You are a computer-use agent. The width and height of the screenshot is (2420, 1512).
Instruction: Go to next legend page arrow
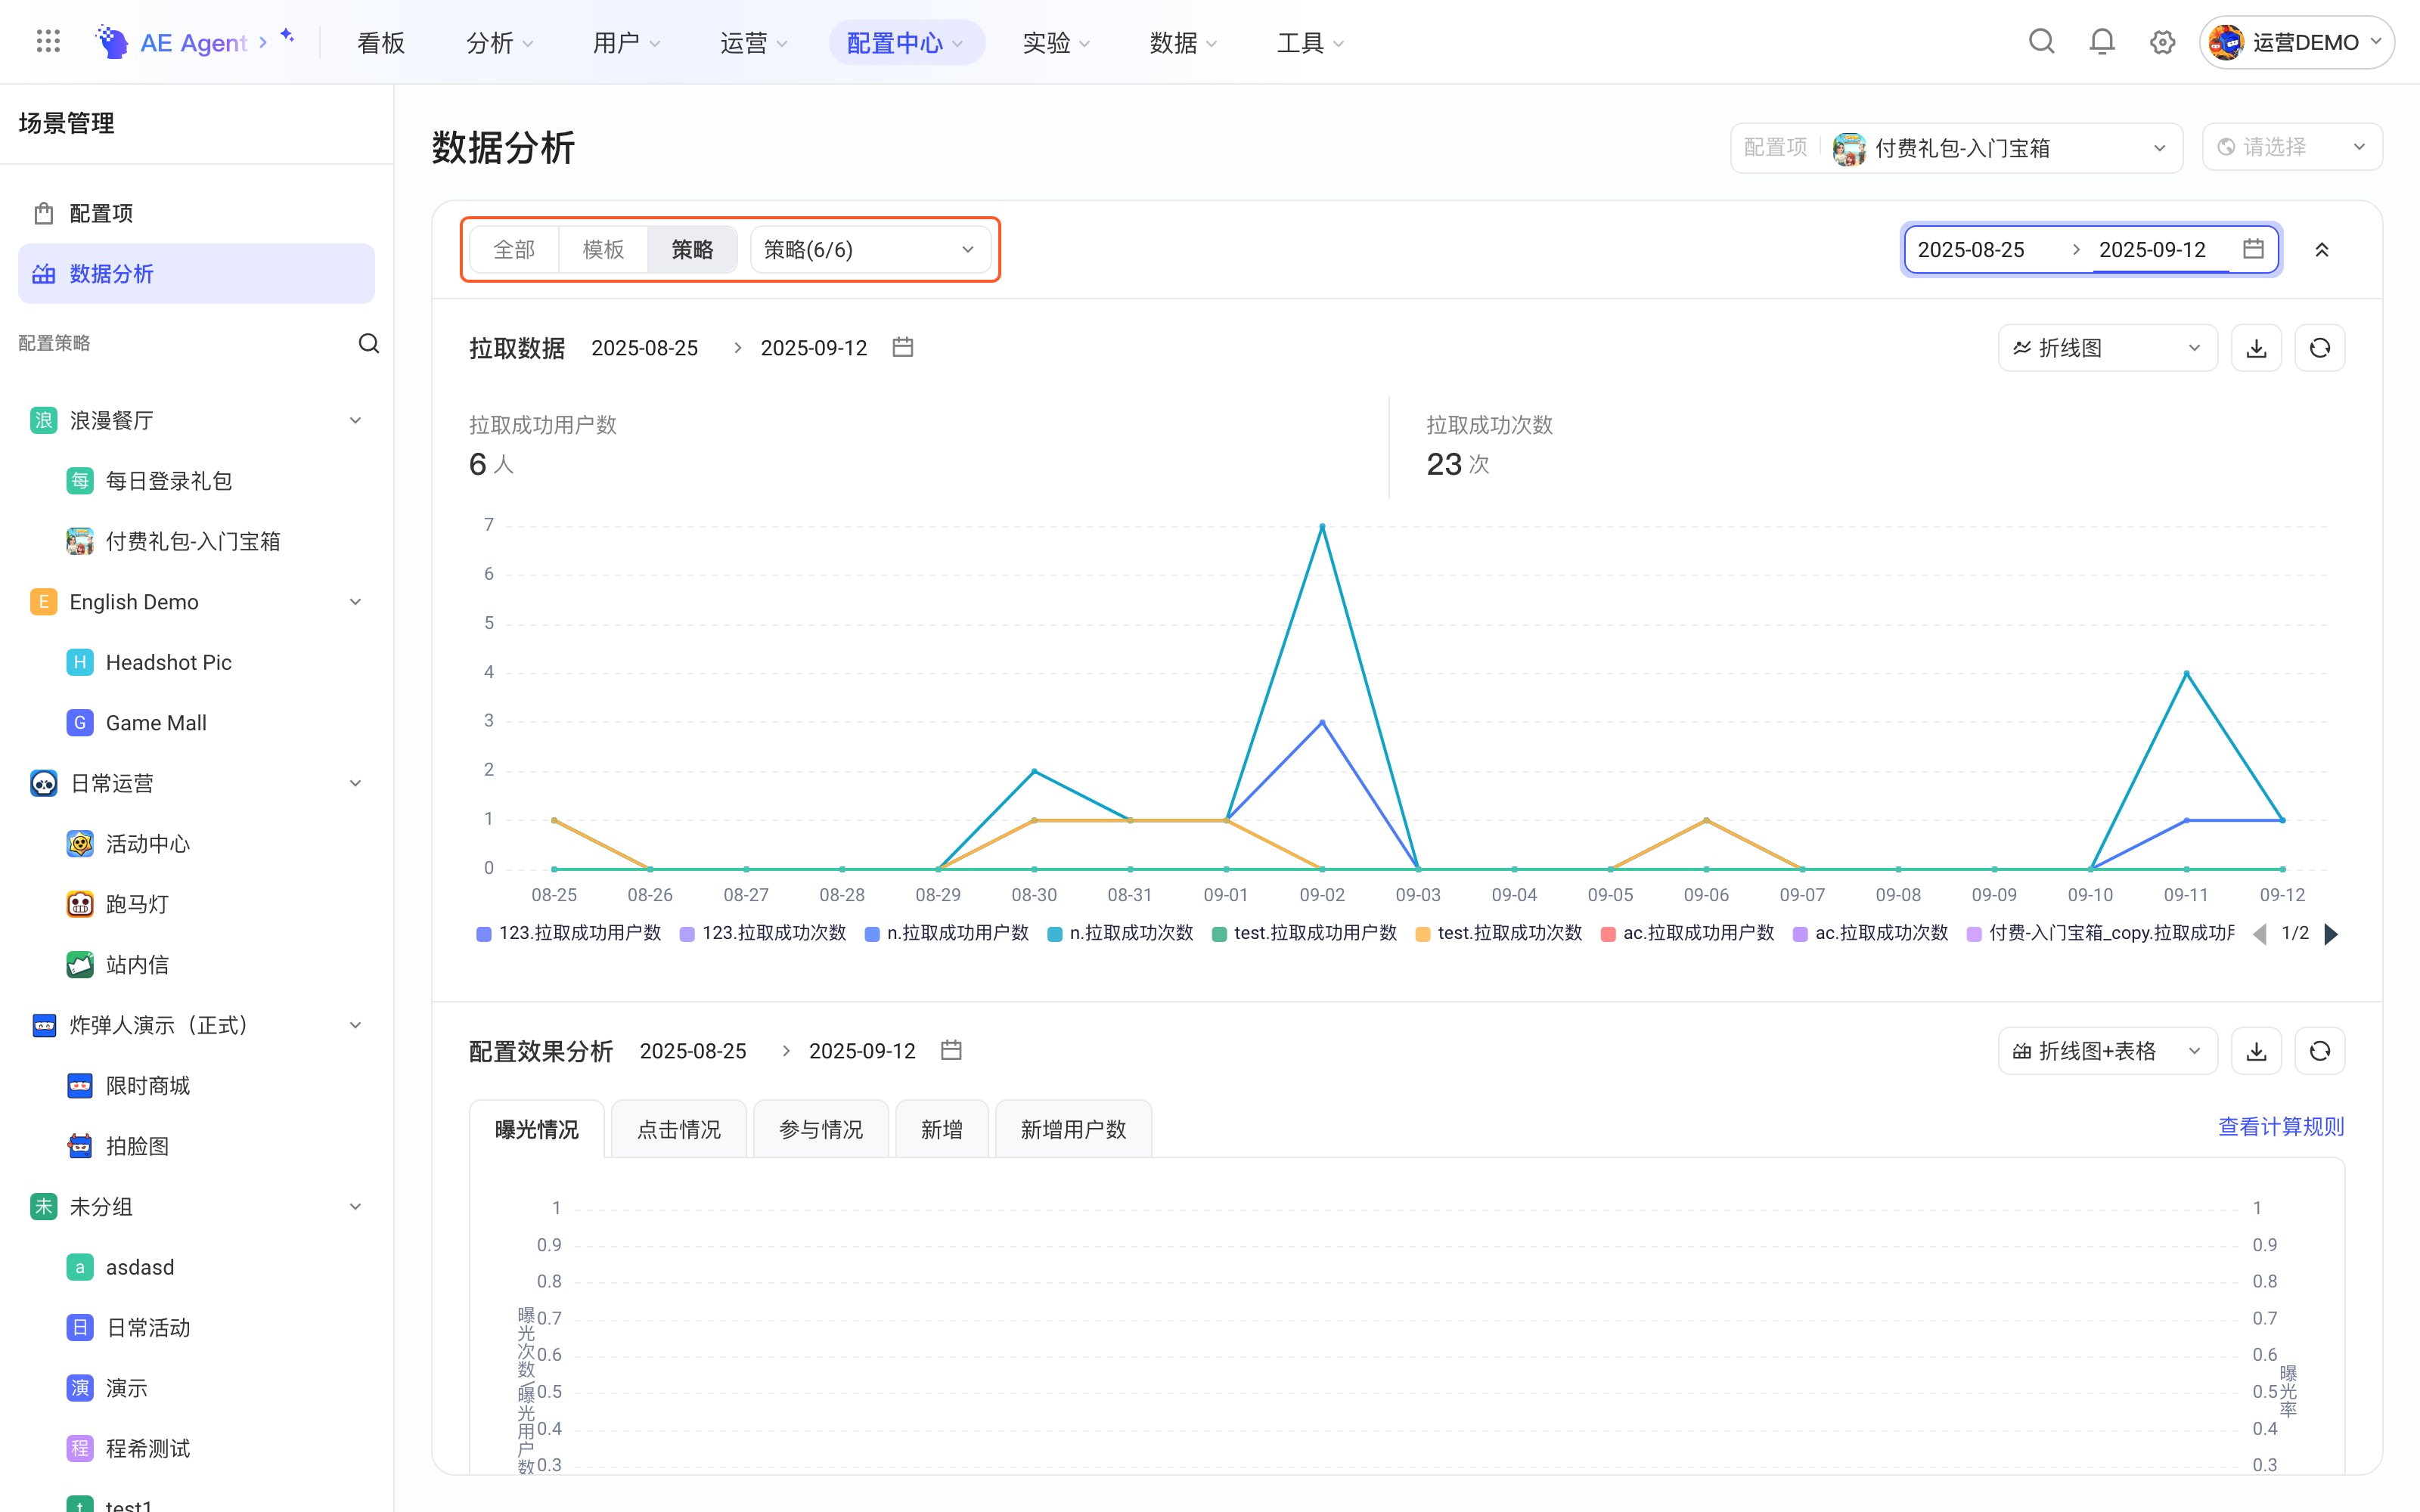[2332, 934]
